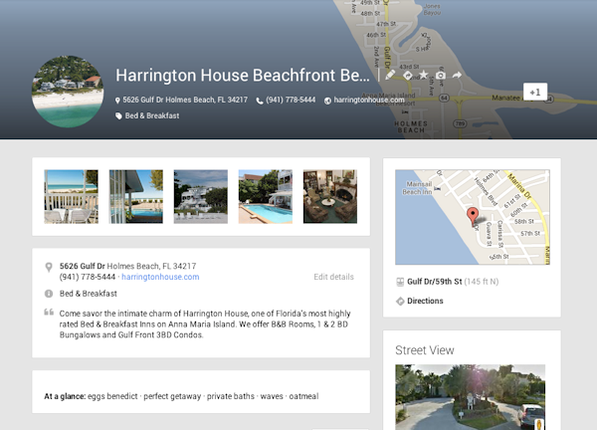The width and height of the screenshot is (597, 430).
Task: Click the Bed & Breakfast text in details card
Action: pyautogui.click(x=89, y=294)
